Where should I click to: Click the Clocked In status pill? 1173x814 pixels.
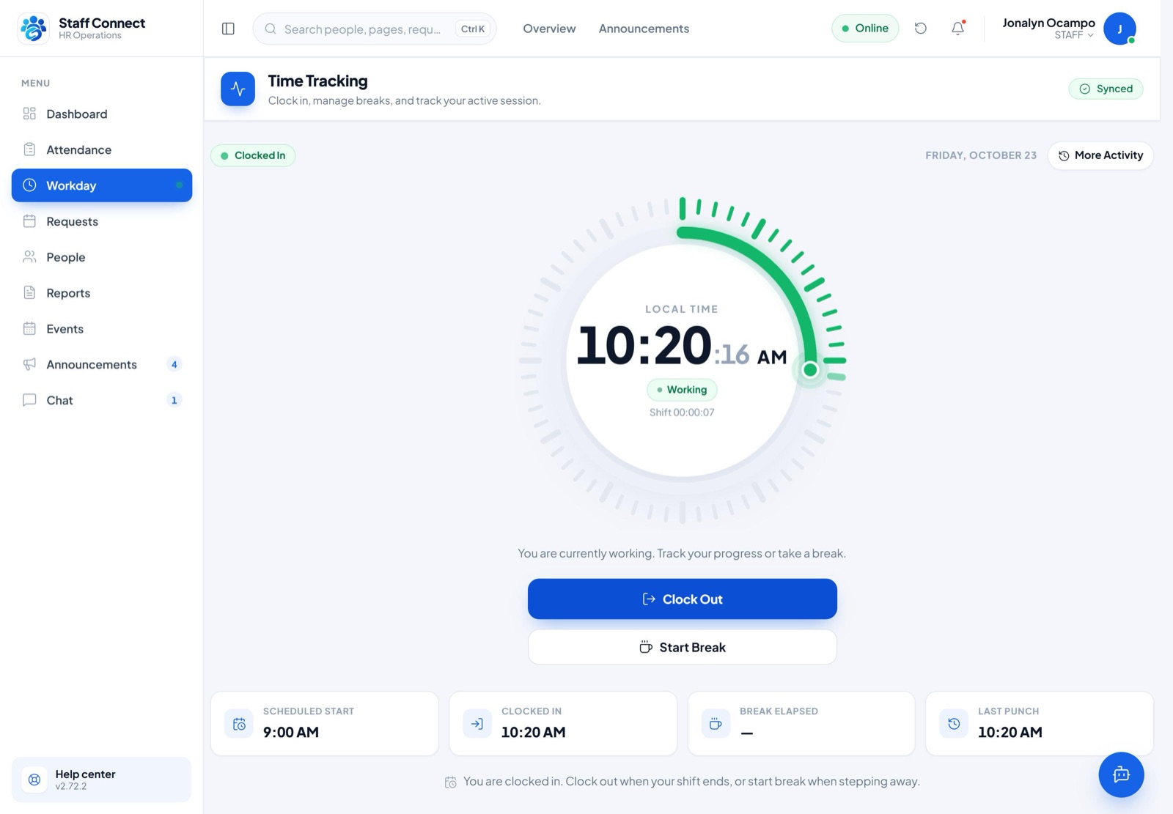(x=253, y=155)
